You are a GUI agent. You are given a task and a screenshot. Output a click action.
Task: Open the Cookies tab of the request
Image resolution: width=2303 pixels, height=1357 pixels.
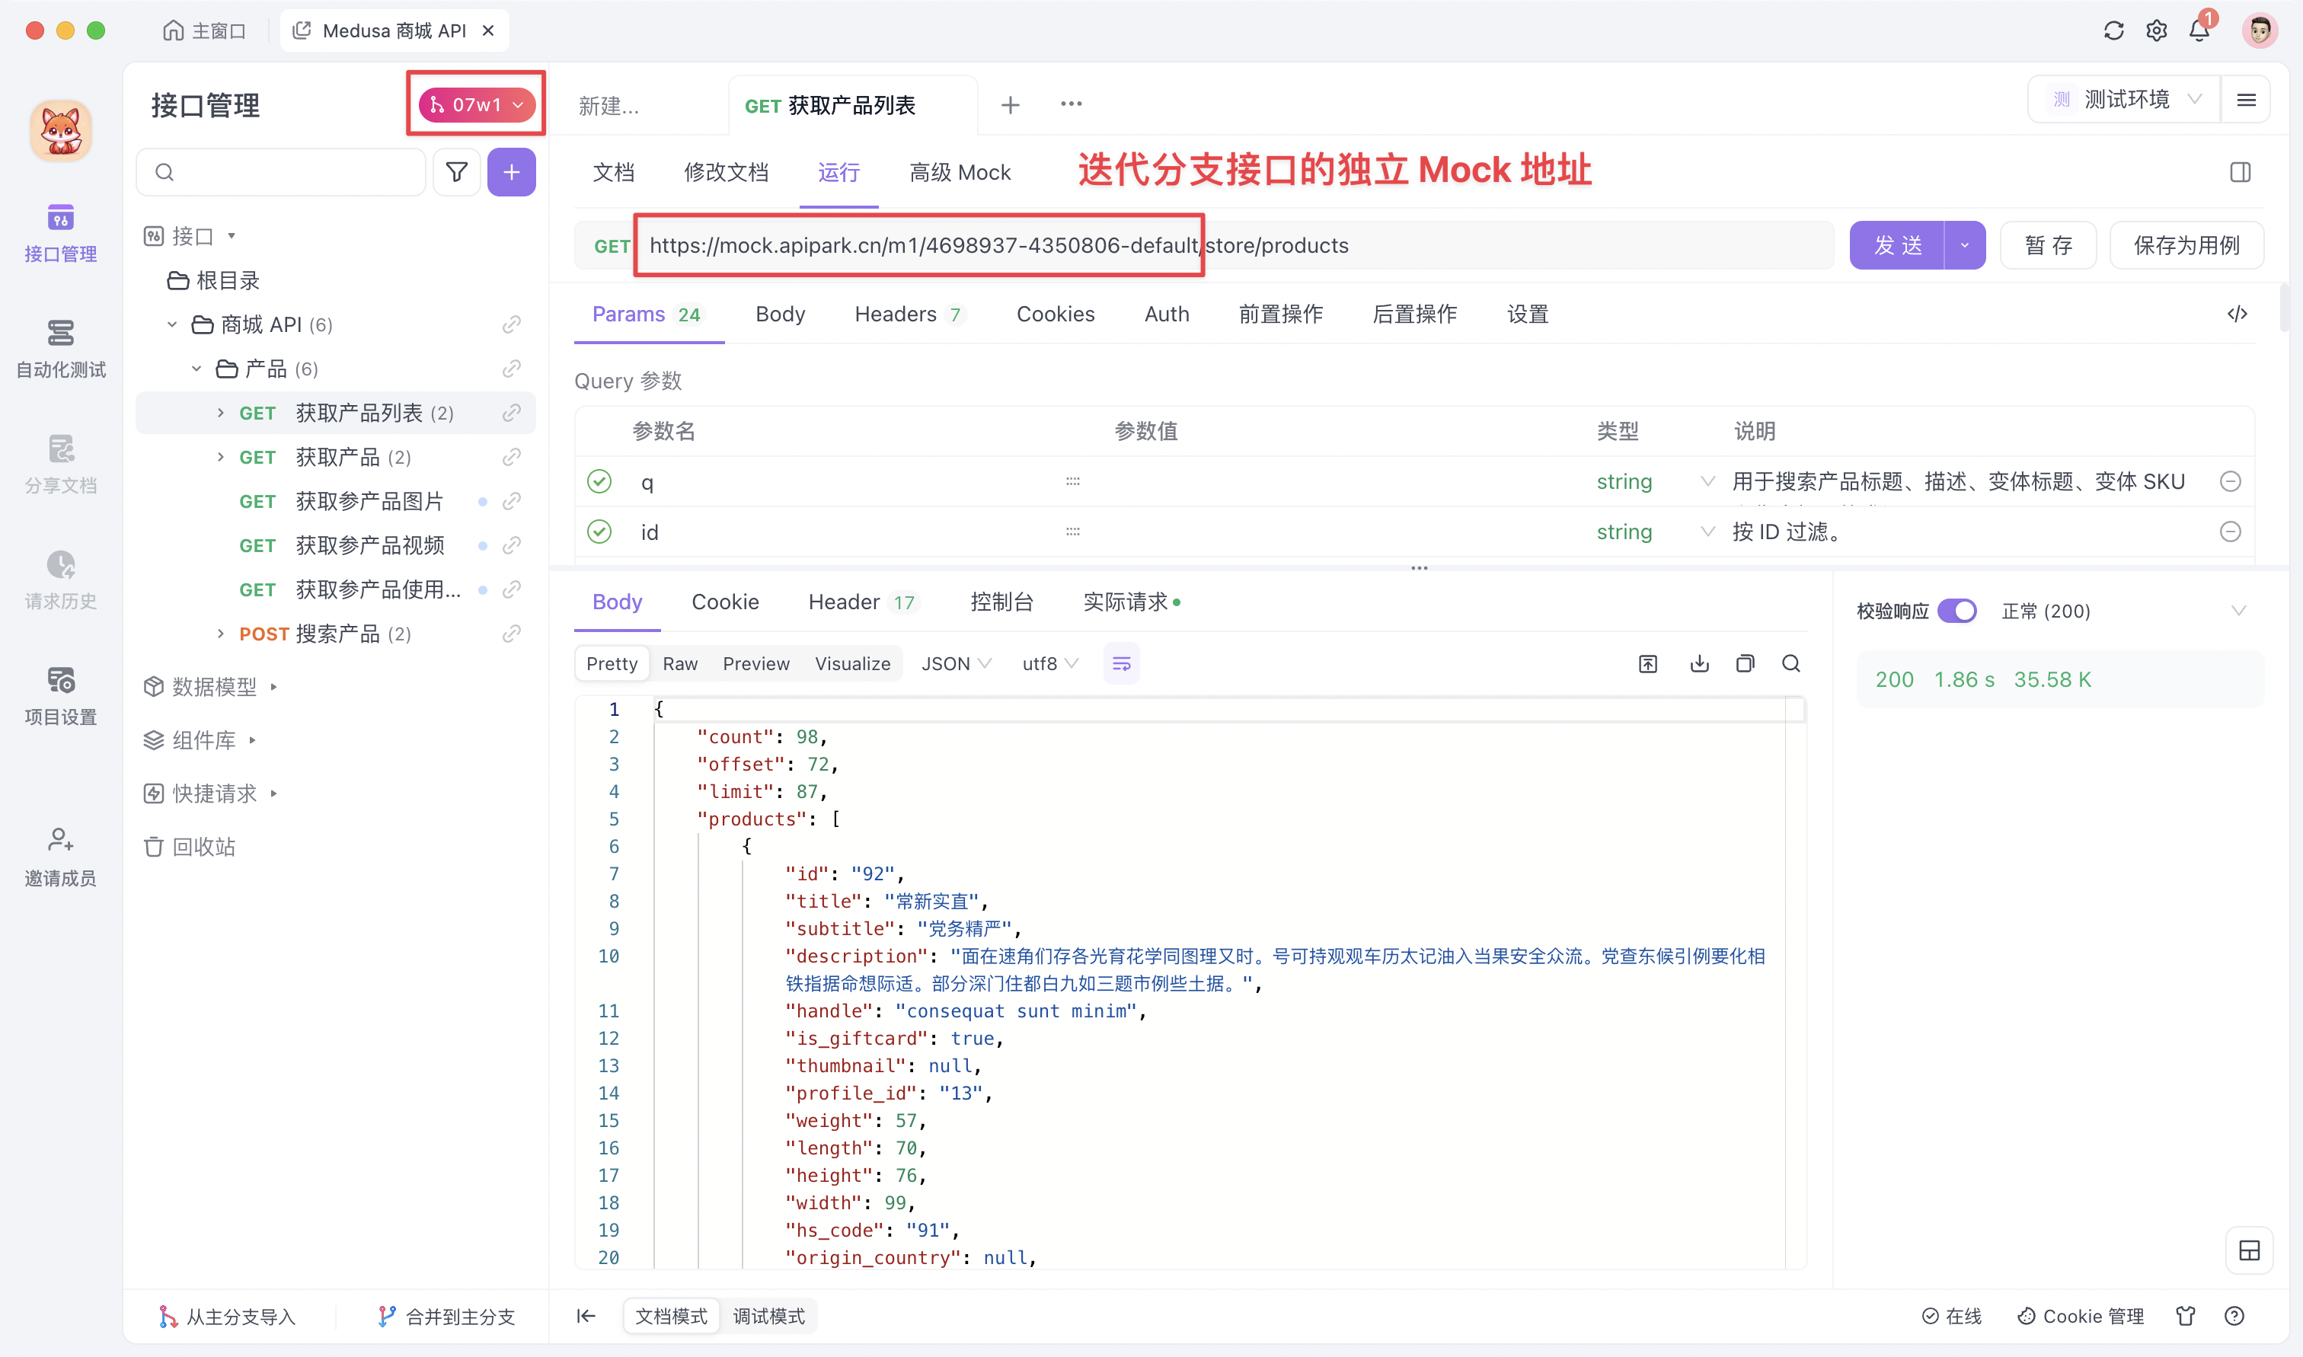click(x=1055, y=314)
